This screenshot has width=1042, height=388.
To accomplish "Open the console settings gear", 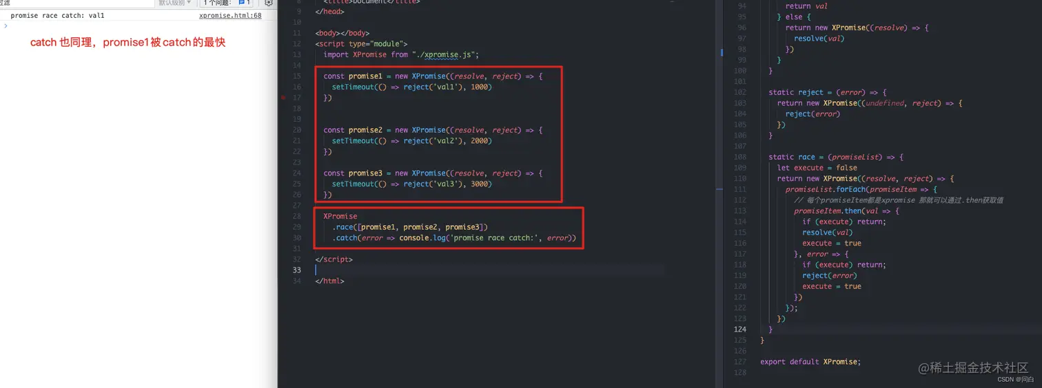I will (269, 3).
